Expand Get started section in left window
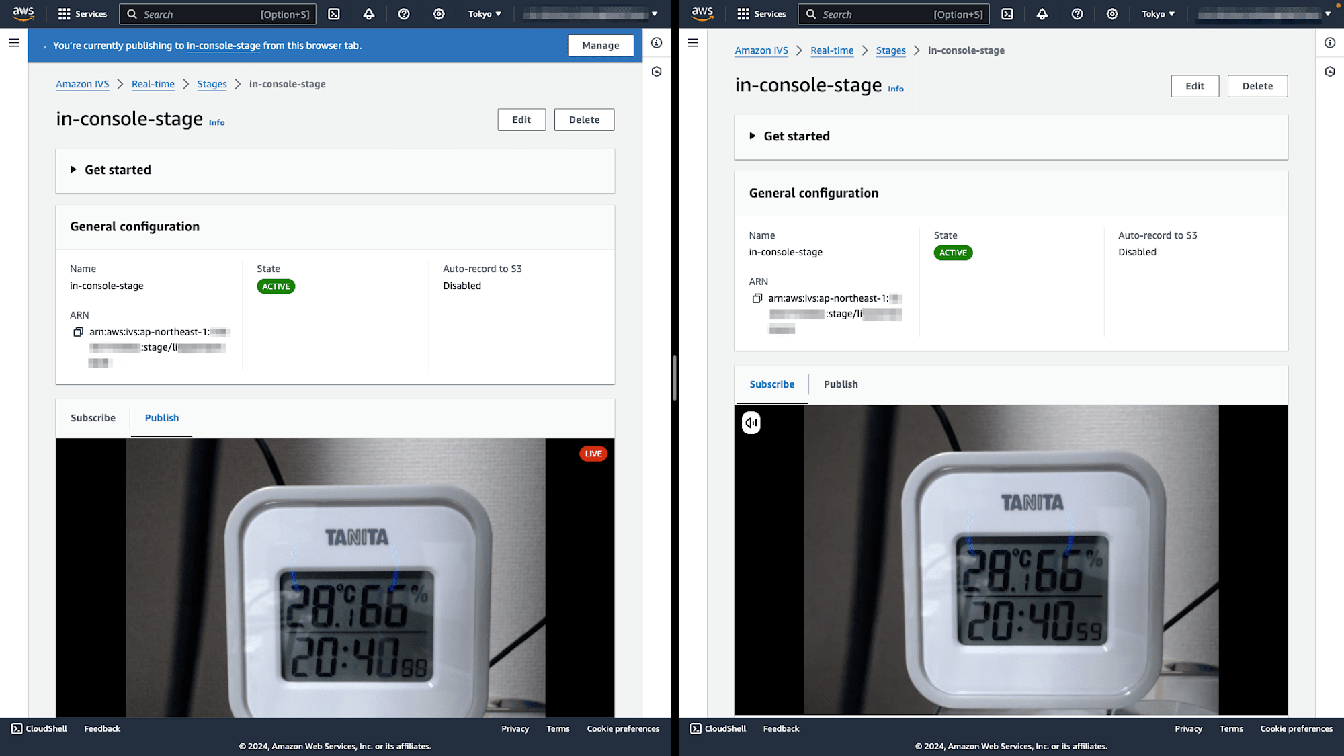 coord(111,170)
